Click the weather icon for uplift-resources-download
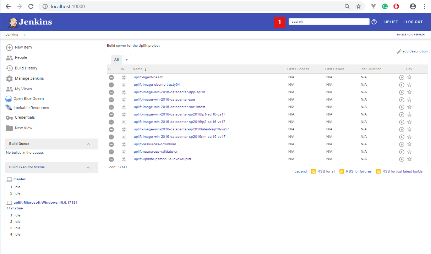This screenshot has height=254, width=431. click(124, 144)
